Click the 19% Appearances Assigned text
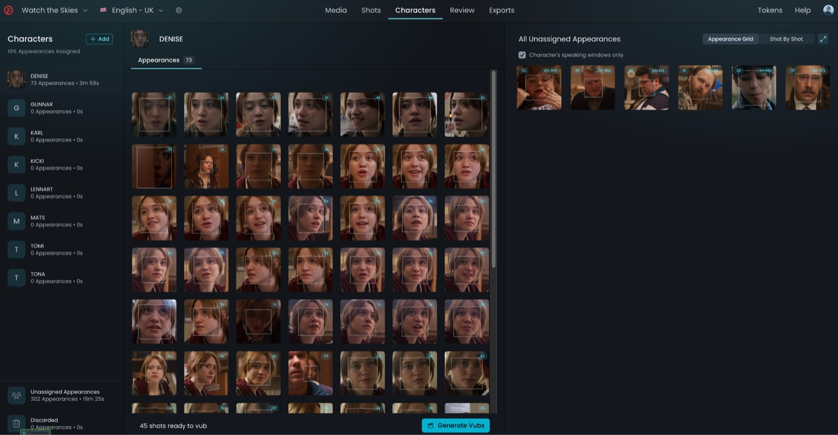Screen dimensions: 838x435 click(x=44, y=51)
